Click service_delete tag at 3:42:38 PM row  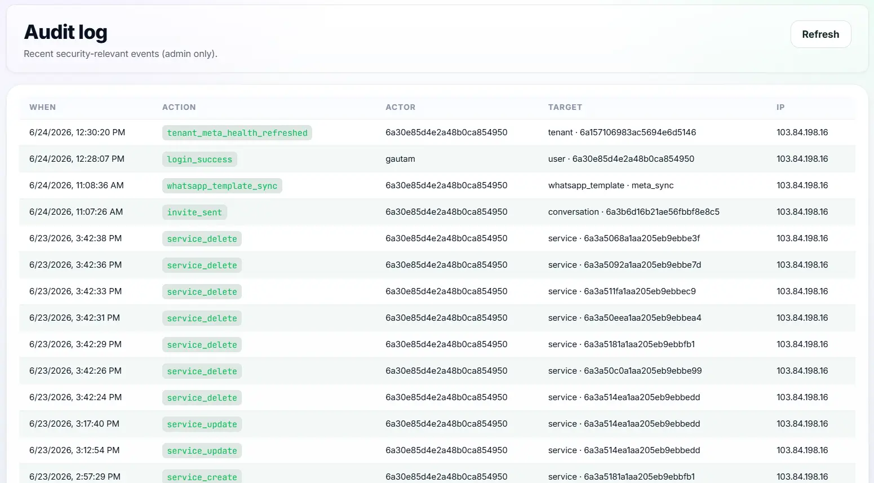[202, 239]
